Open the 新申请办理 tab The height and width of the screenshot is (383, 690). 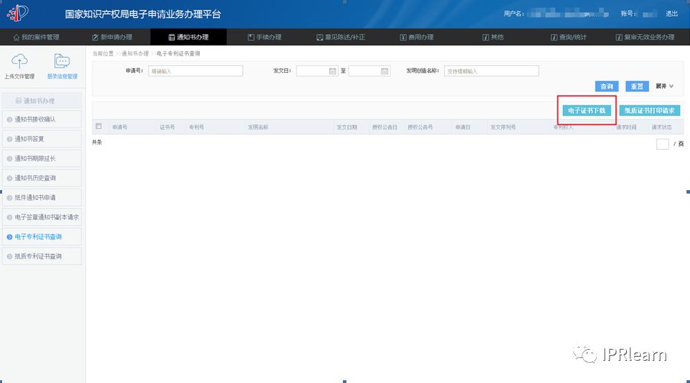112,37
